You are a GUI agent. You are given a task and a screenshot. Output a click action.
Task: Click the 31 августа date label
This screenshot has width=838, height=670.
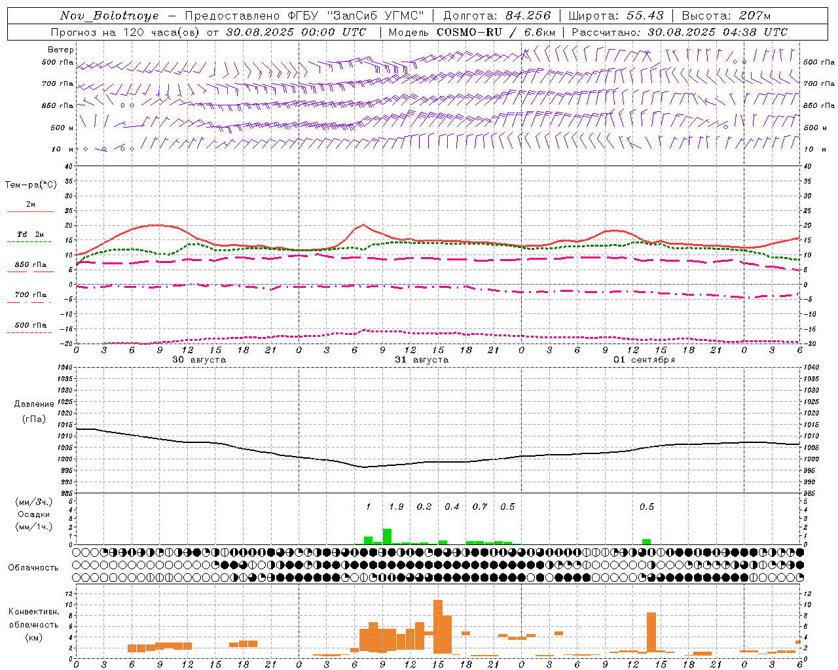(x=422, y=360)
